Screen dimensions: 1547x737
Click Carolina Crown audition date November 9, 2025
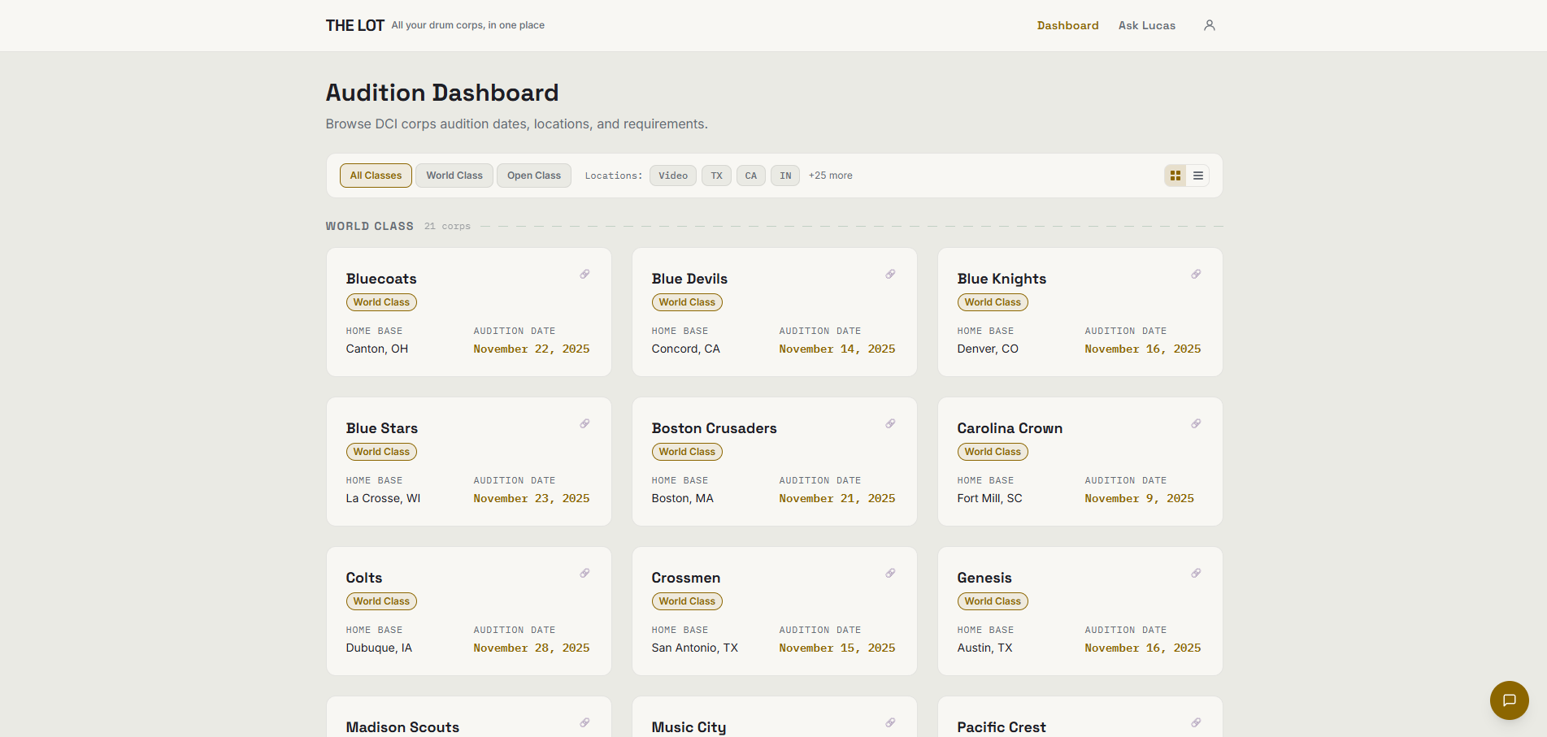[1139, 499]
